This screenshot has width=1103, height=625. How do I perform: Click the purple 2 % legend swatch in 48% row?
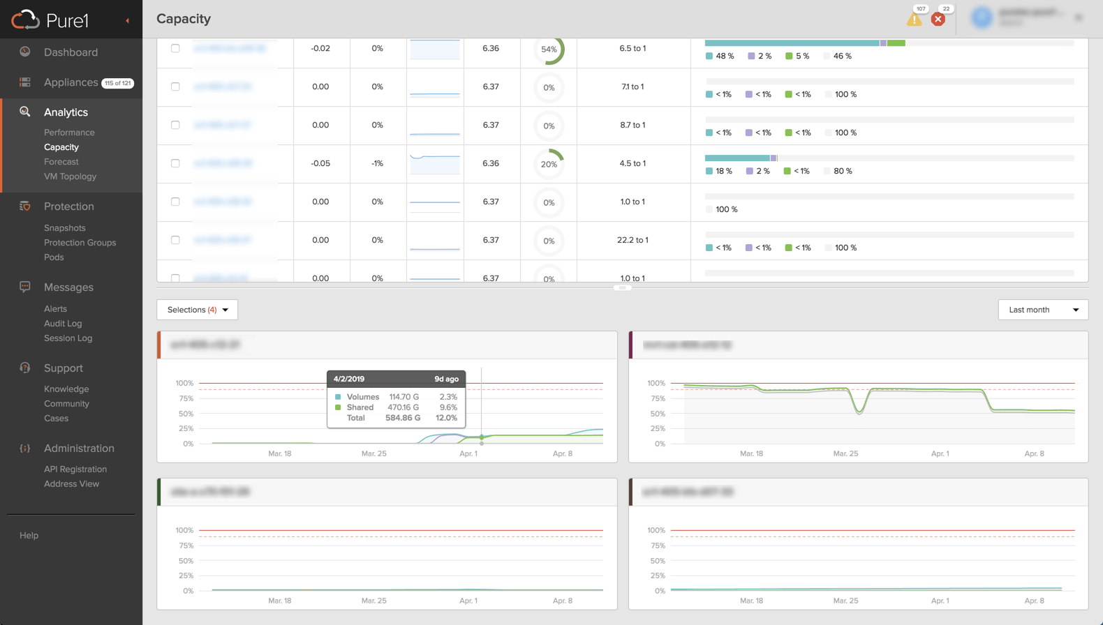tap(751, 56)
